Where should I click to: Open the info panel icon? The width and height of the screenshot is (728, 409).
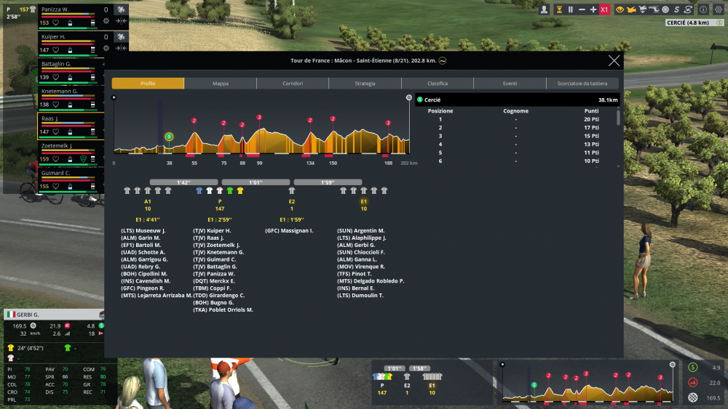coord(703,9)
